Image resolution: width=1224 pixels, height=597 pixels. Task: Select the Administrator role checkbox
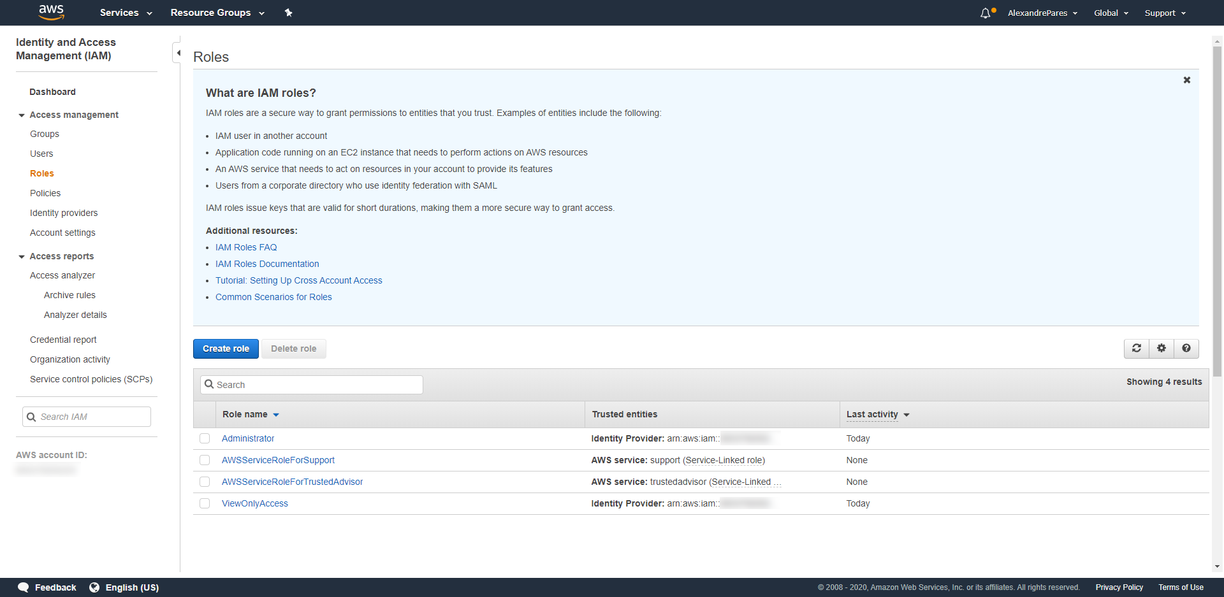pyautogui.click(x=205, y=438)
